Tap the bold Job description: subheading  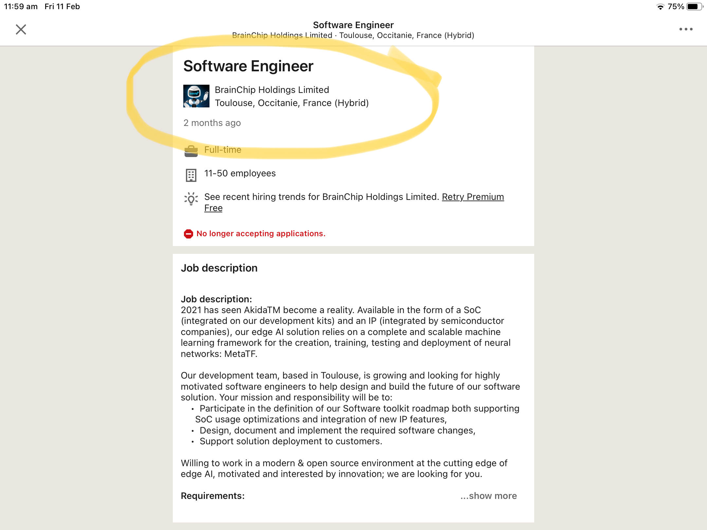[x=216, y=299]
